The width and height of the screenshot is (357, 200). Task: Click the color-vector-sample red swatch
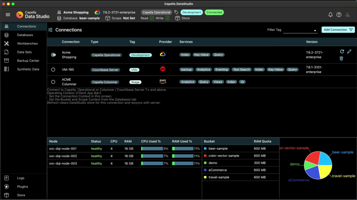(205, 156)
